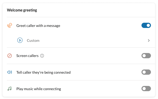Turn on Tell caller they're being connected
Screen dimensions: 158x99
click(x=146, y=72)
